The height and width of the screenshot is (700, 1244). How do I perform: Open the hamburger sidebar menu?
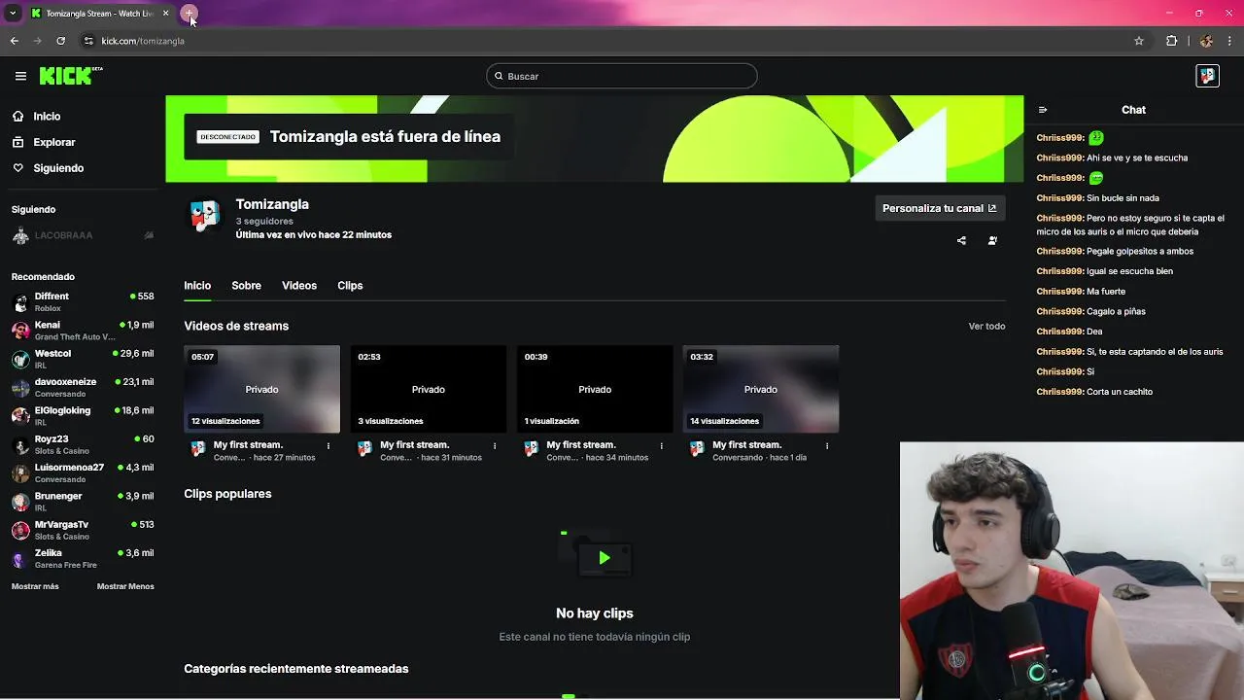(x=20, y=76)
